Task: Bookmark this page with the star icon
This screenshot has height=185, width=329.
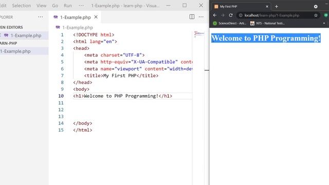Action: (x=316, y=15)
